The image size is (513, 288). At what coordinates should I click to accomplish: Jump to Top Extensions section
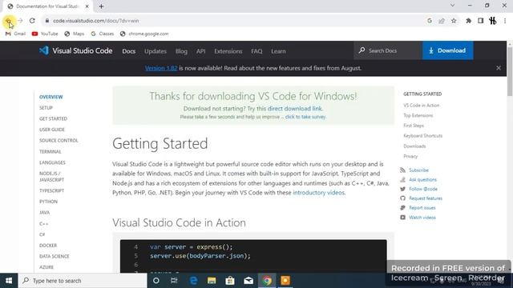[x=418, y=115]
